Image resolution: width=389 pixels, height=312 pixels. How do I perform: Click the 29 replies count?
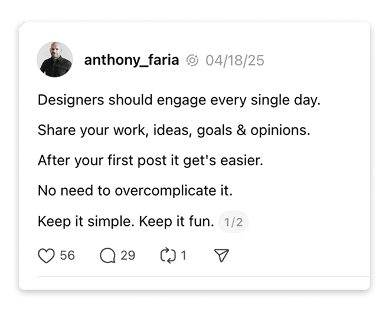click(x=128, y=255)
